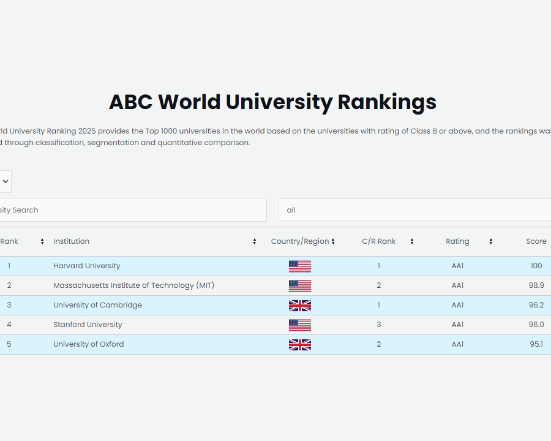This screenshot has height=441, width=551.
Task: Click the ABC World University Rankings heading
Action: click(x=272, y=102)
